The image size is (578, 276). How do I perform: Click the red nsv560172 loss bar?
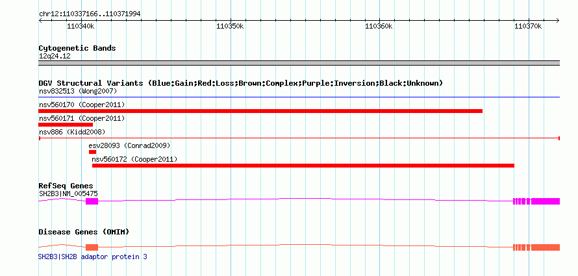click(x=303, y=166)
